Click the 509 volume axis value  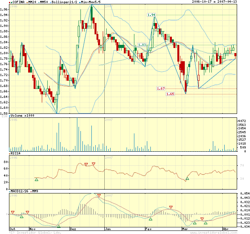coord(243,147)
